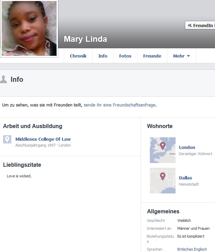Image resolution: width=215 pixels, height=252 pixels.
Task: Click the London map thumbnail
Action: click(163, 150)
